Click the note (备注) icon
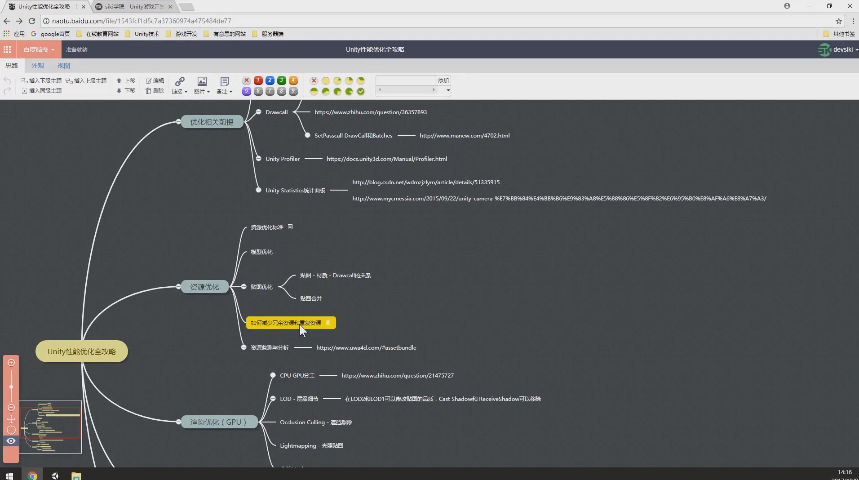The width and height of the screenshot is (859, 480). (x=224, y=81)
